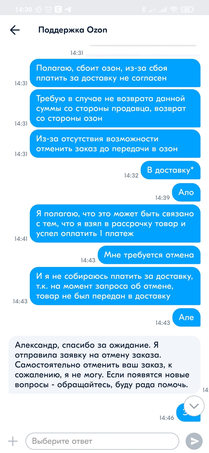Tap the Telegram icon in status bar

68,10
